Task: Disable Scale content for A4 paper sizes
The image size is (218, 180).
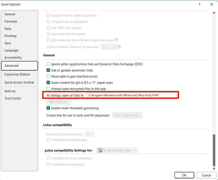Action: point(49,83)
